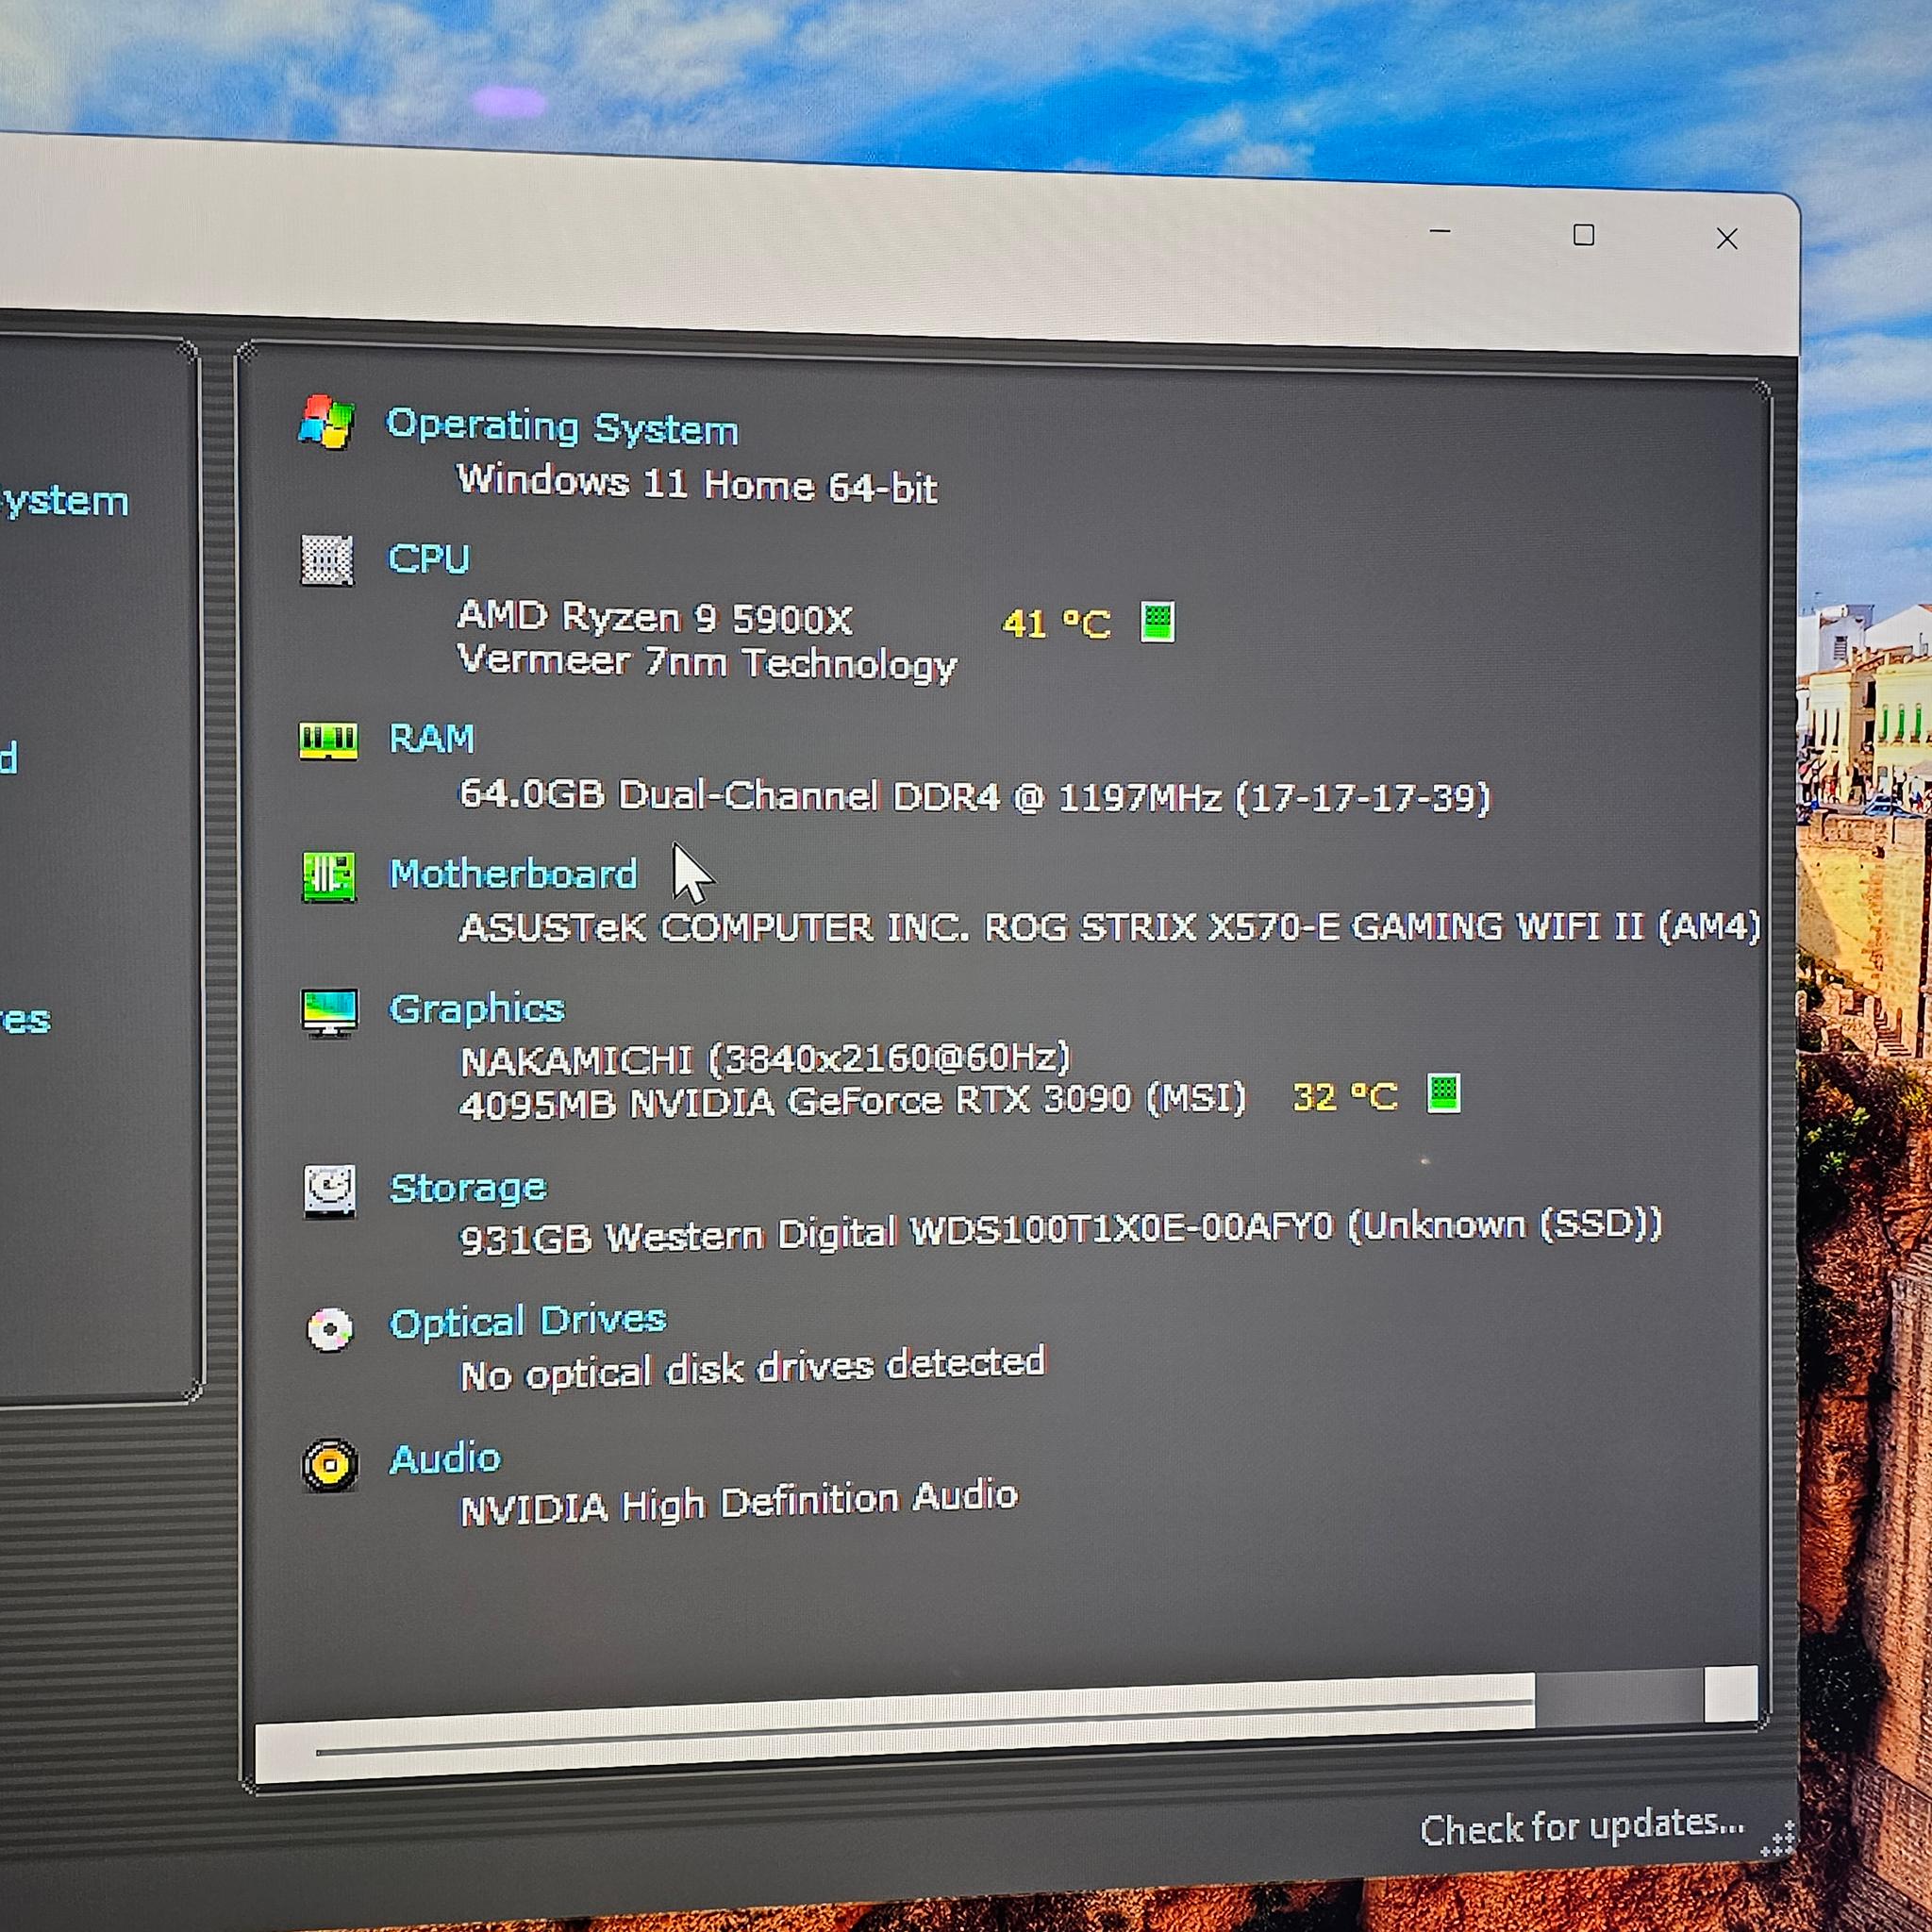
Task: Select the 'NVIDIA GeForce RTX 3090 (MSI)' line
Action: [853, 1102]
